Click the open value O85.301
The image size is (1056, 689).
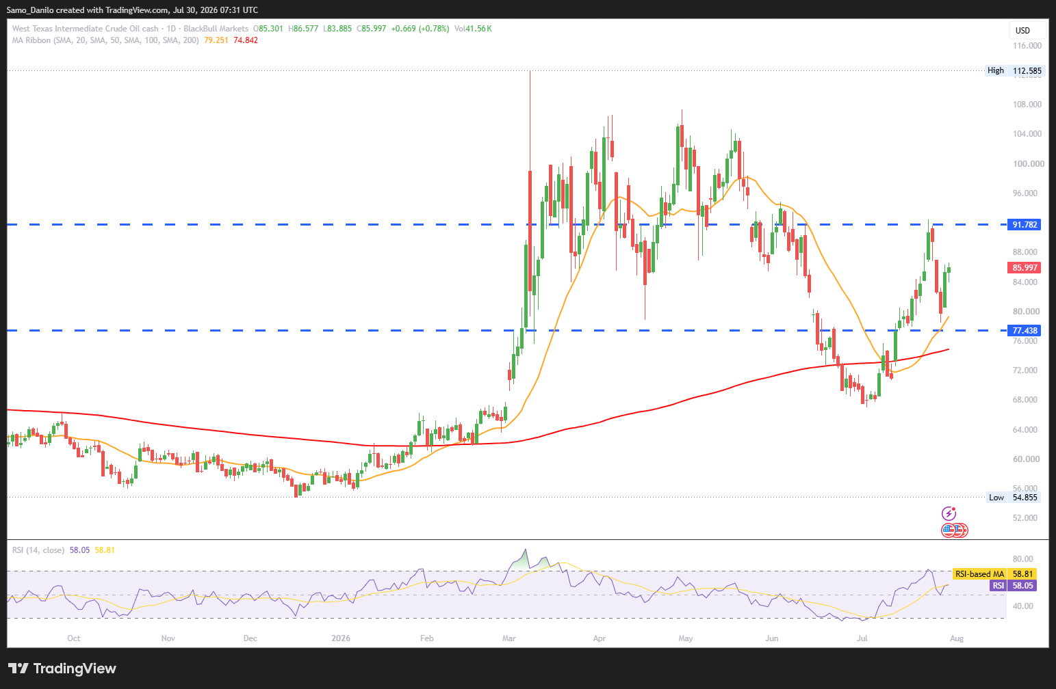pyautogui.click(x=268, y=29)
